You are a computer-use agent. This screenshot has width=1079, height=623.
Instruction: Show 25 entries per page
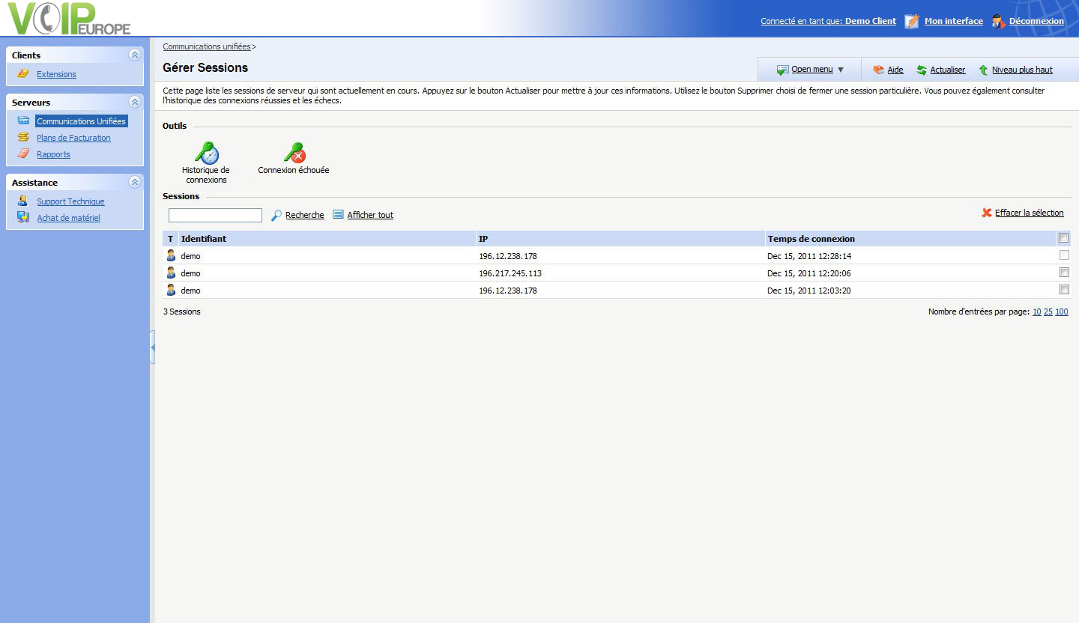(1048, 312)
